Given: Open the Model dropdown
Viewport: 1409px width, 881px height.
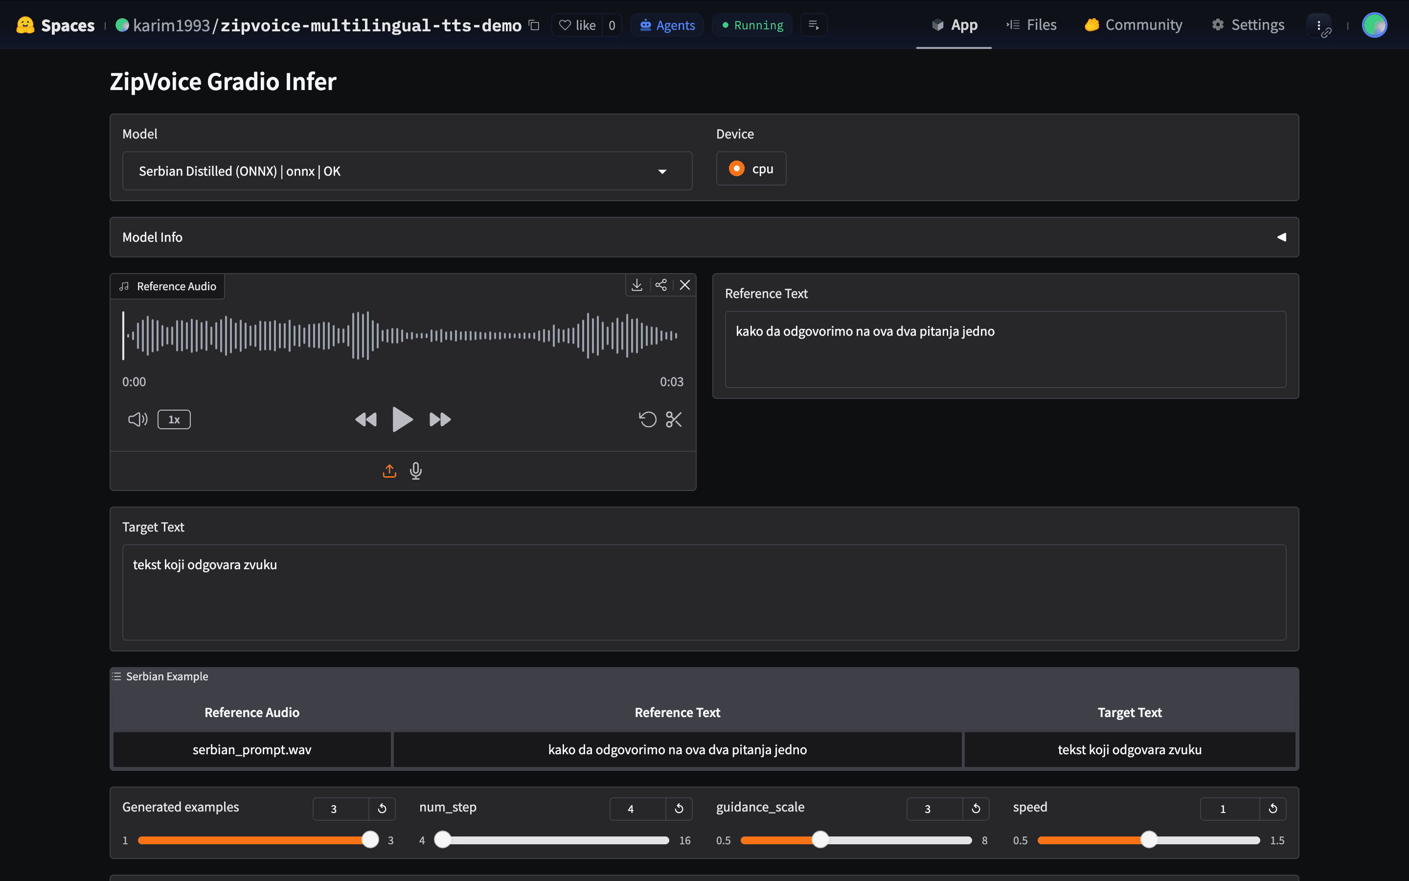Looking at the screenshot, I should 407,171.
